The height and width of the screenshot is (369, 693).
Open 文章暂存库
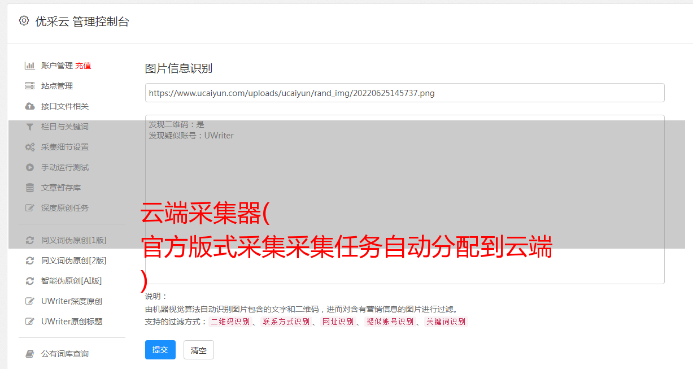click(x=61, y=188)
